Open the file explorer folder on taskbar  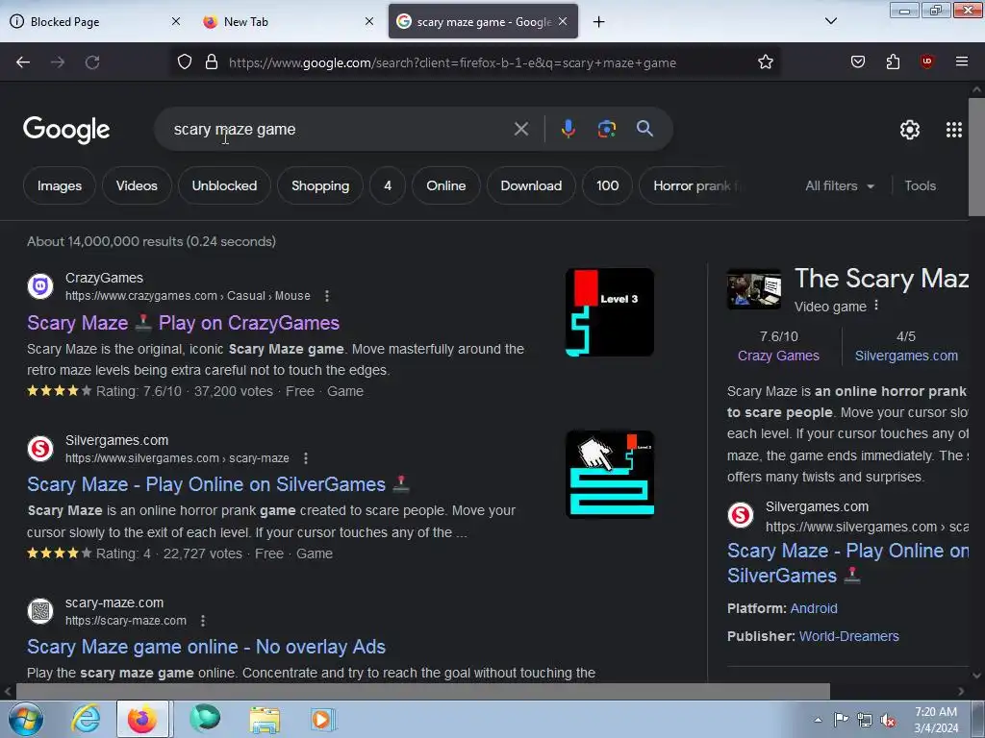[x=265, y=719]
